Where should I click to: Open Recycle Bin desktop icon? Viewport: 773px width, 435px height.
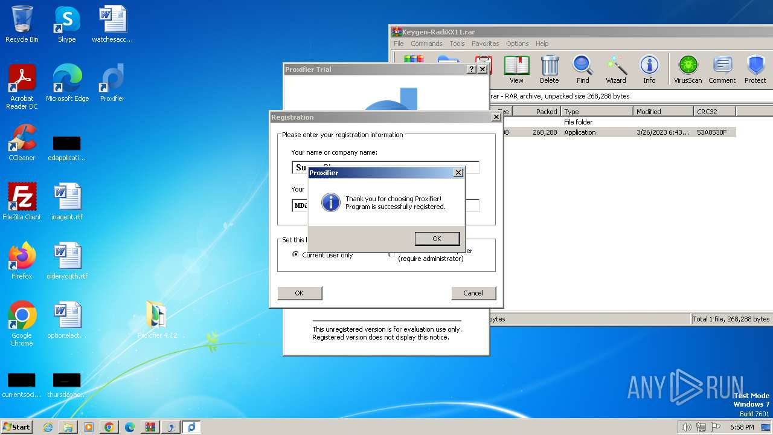(x=22, y=24)
